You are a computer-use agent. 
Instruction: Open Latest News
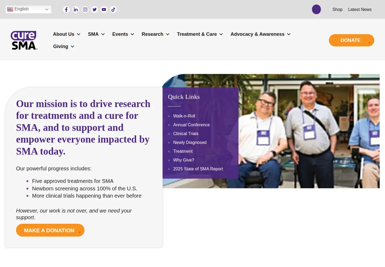[360, 9]
